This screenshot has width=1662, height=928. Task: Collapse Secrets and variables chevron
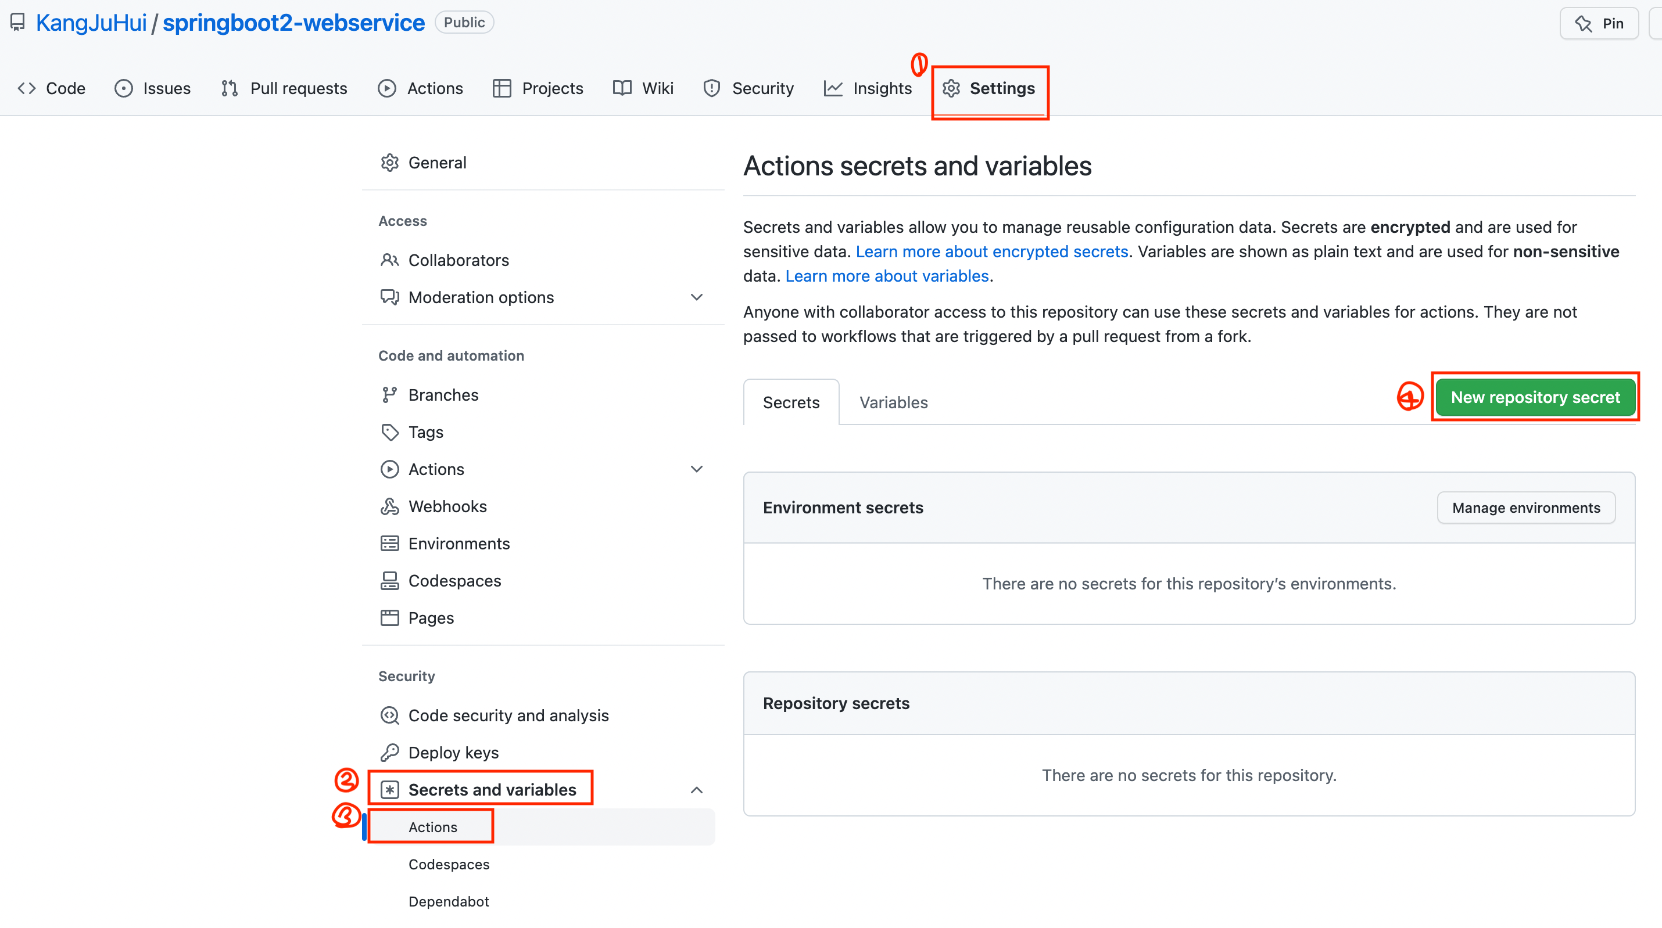click(x=697, y=790)
